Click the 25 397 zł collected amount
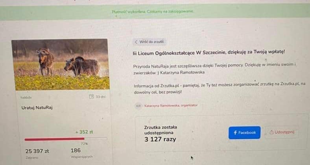The height and width of the screenshot is (165, 310). click(x=37, y=151)
